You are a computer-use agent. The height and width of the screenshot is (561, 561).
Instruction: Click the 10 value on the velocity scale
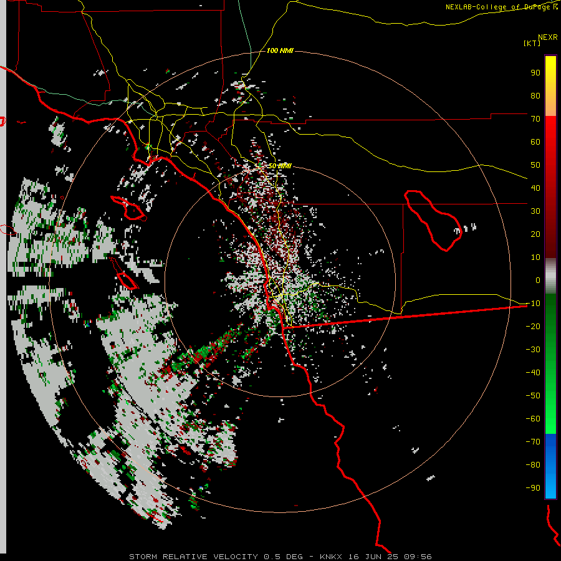(x=535, y=257)
